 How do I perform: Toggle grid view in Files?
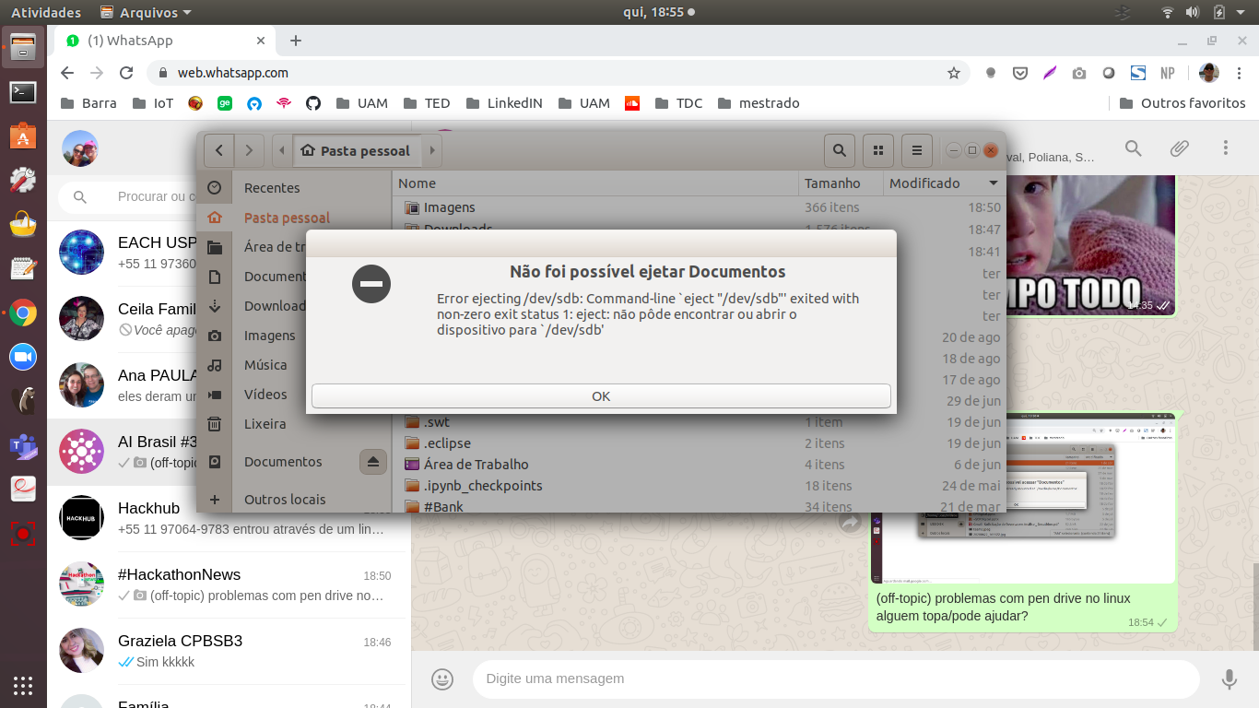click(878, 150)
